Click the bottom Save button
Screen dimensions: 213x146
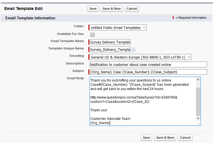146,138
